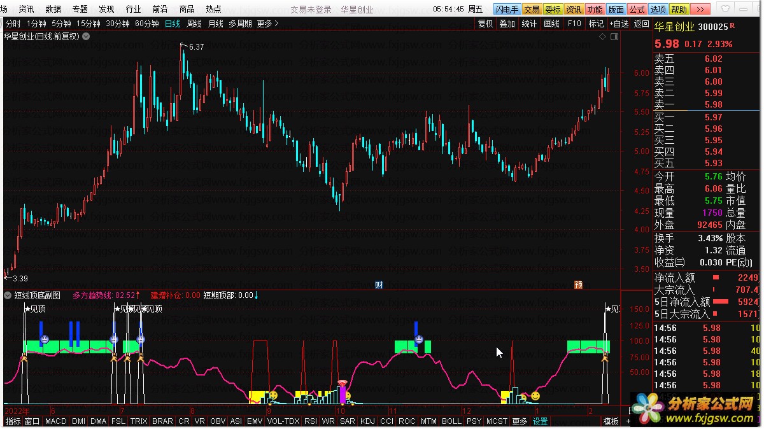Image resolution: width=764 pixels, height=429 pixels.
Task: Click the 统计 statistics button
Action: click(x=529, y=24)
